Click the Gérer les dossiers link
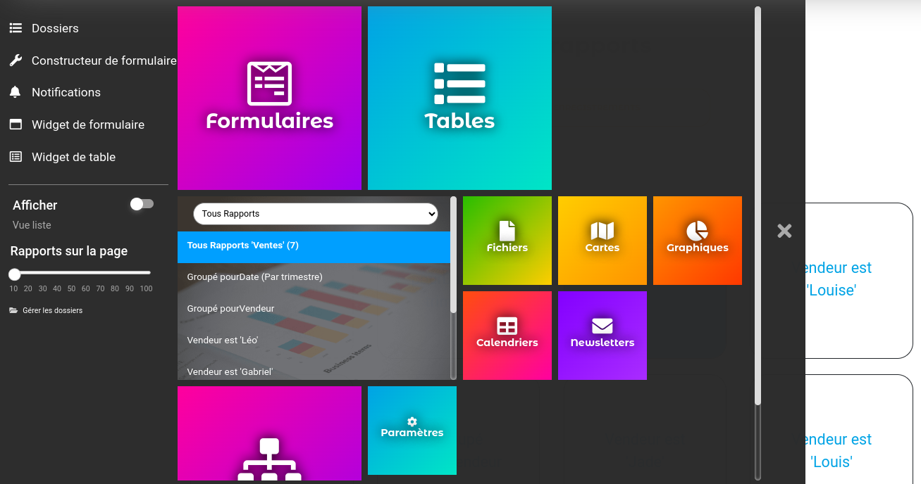The height and width of the screenshot is (484, 921). click(x=52, y=310)
